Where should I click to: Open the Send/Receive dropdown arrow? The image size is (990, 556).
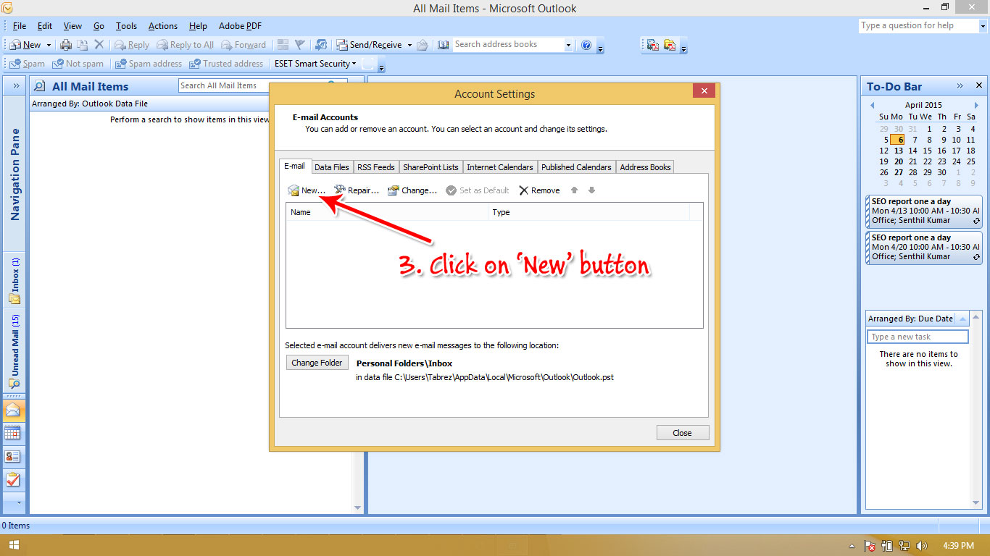[x=408, y=44]
